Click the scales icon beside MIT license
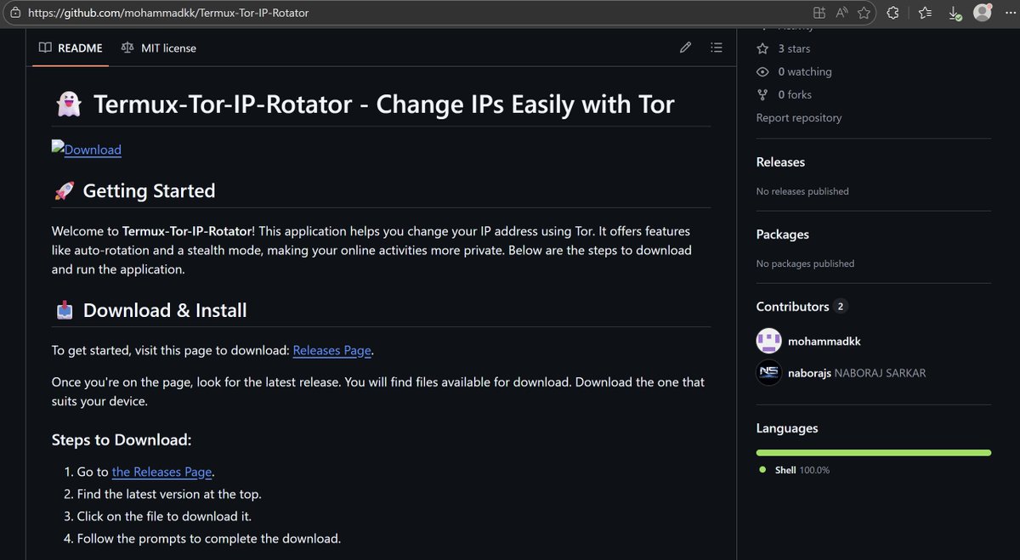 (127, 48)
